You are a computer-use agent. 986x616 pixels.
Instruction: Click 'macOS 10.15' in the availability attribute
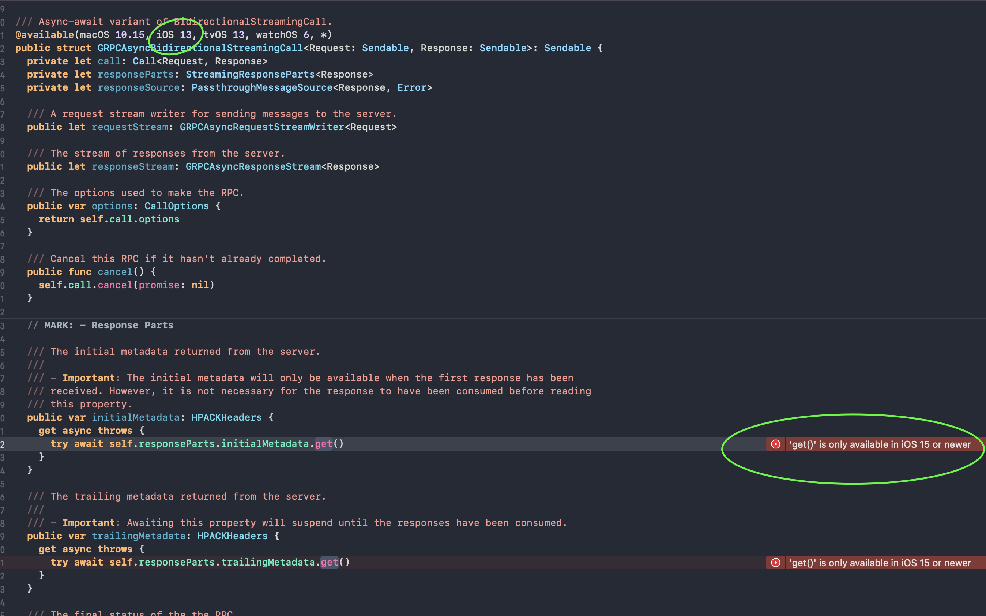tap(112, 35)
